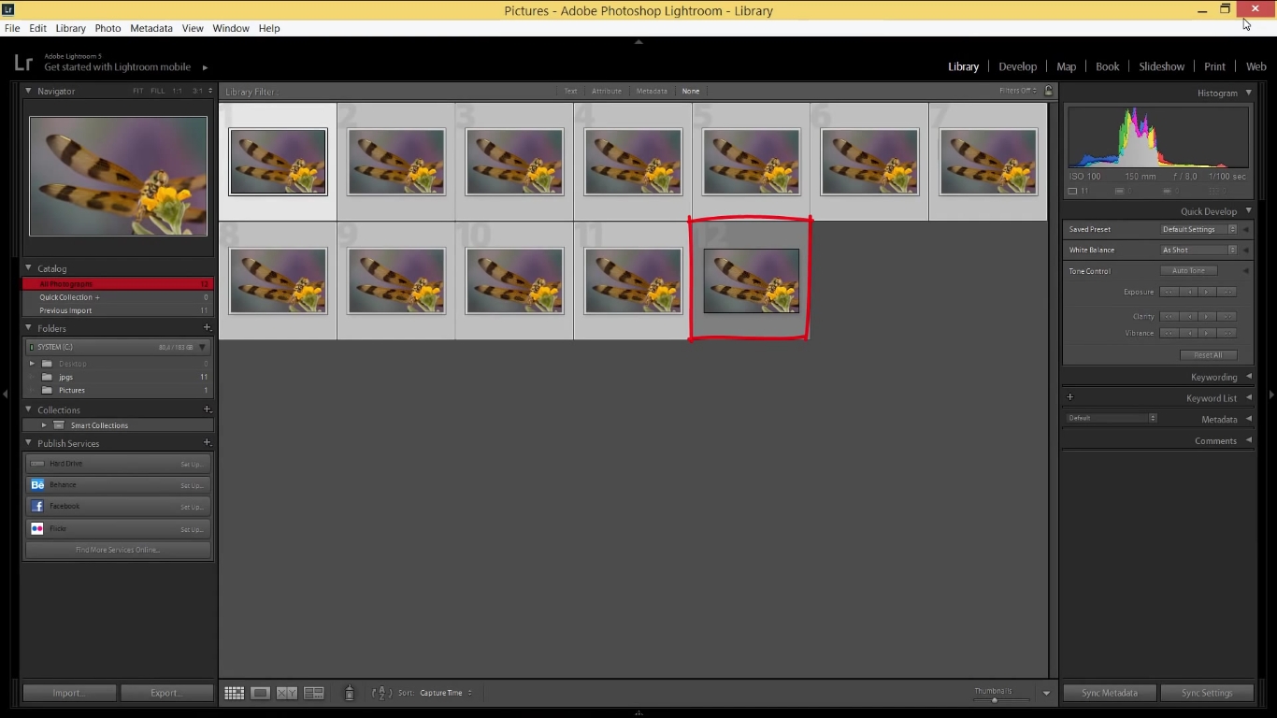Switch to Grid view in toolbar

click(234, 693)
